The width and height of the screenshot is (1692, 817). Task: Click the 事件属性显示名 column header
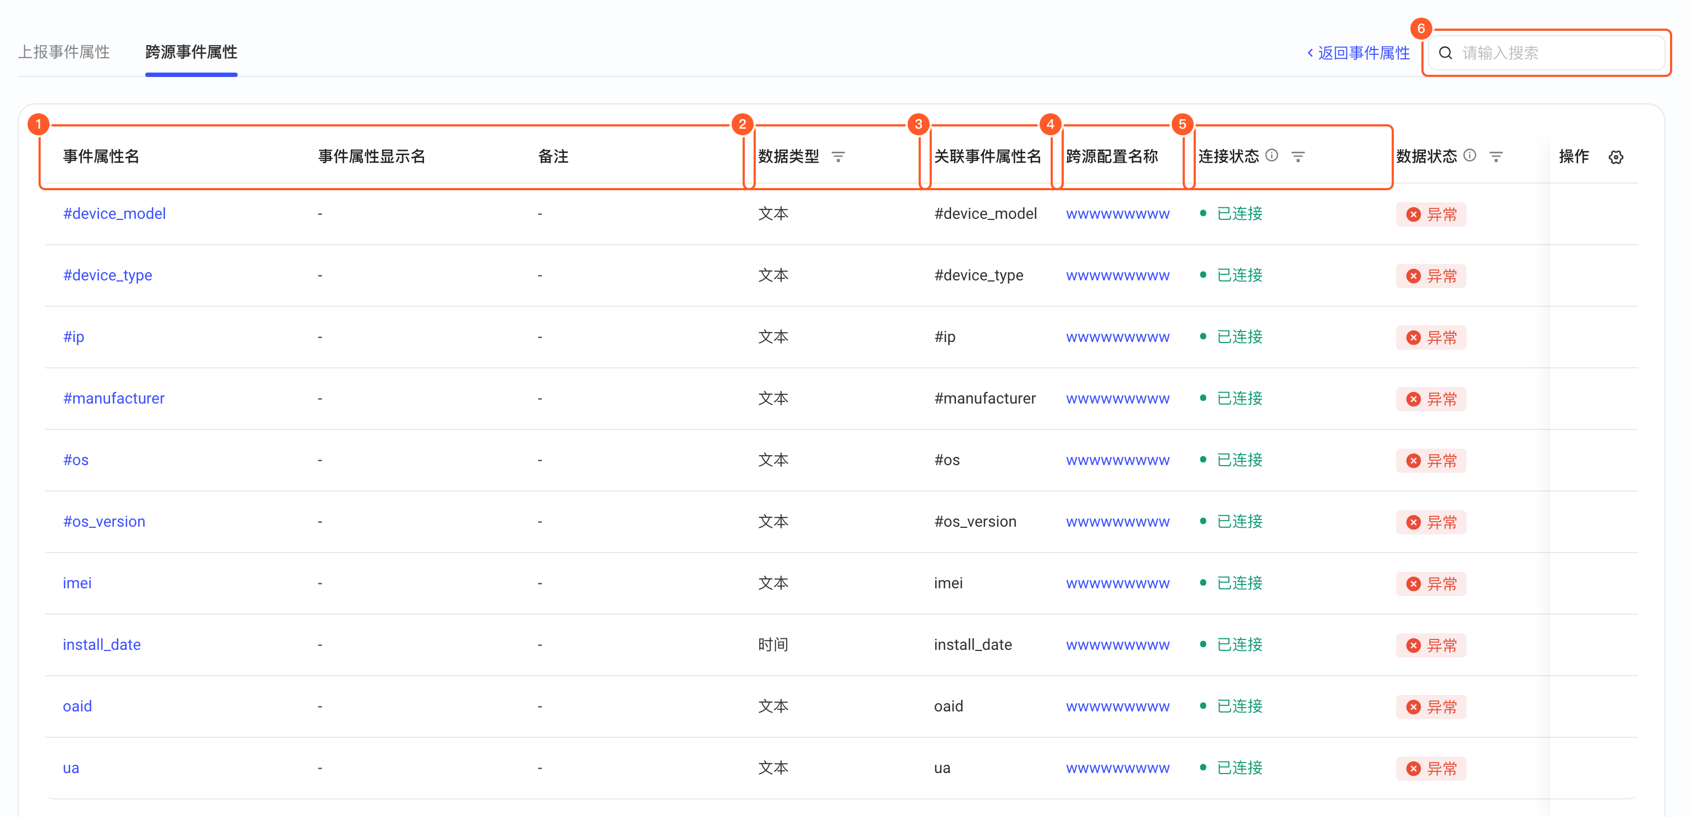point(372,156)
